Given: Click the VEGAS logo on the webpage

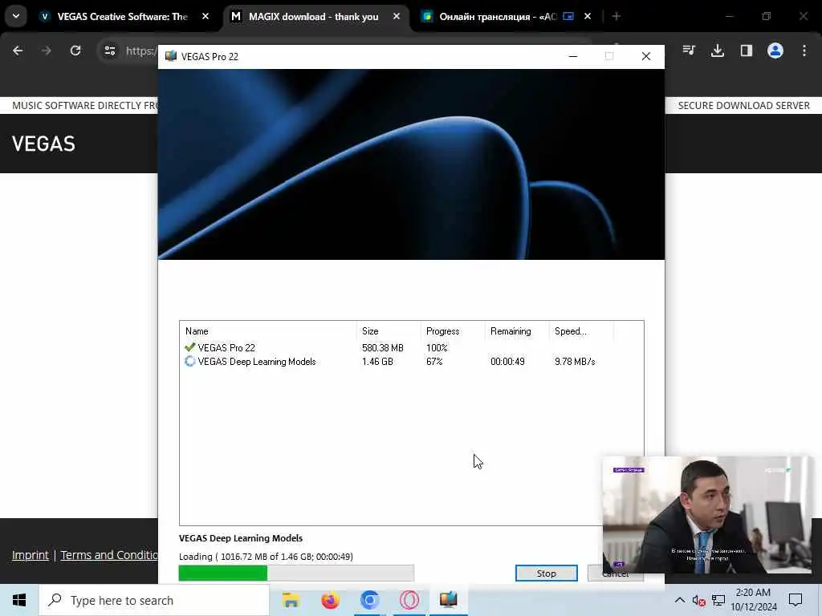Looking at the screenshot, I should point(43,144).
